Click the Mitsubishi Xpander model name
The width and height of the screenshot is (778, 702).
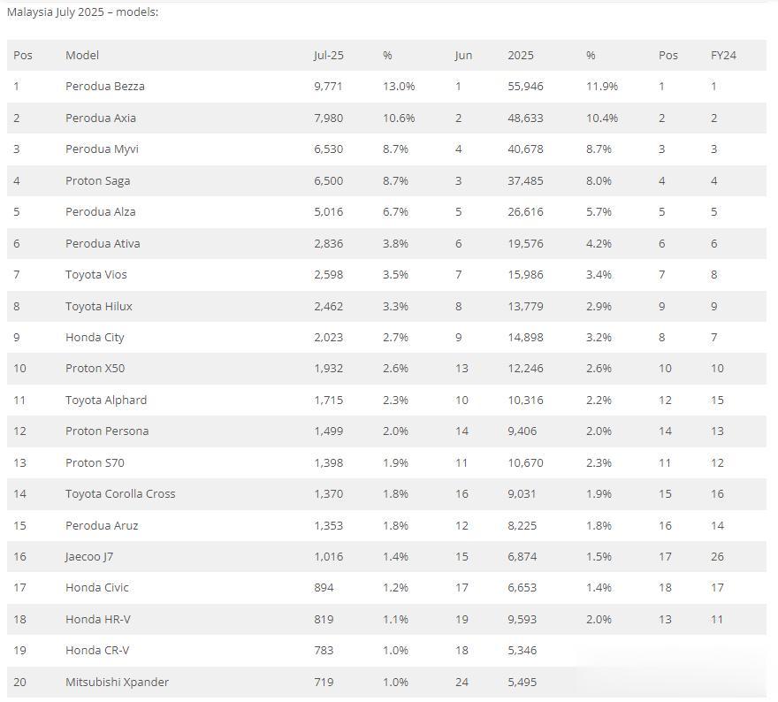coord(117,682)
